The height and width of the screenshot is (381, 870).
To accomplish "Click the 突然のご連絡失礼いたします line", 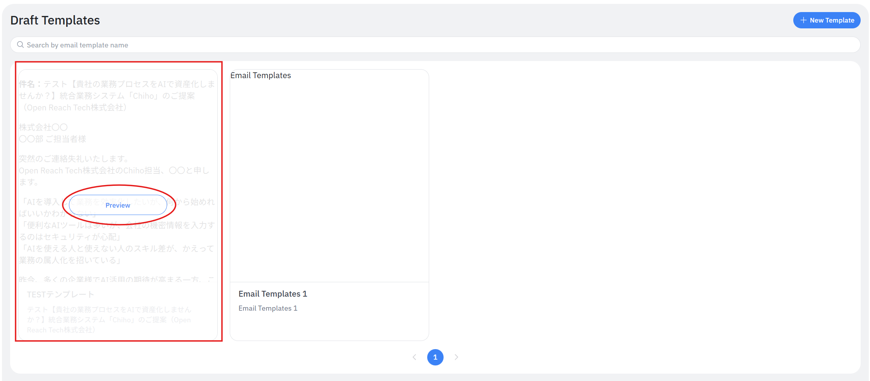I will 74,159.
